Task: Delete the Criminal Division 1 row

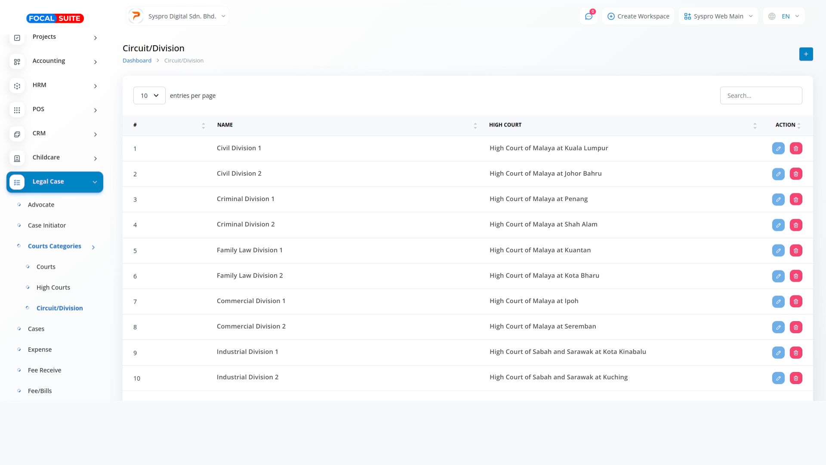Action: pyautogui.click(x=796, y=199)
